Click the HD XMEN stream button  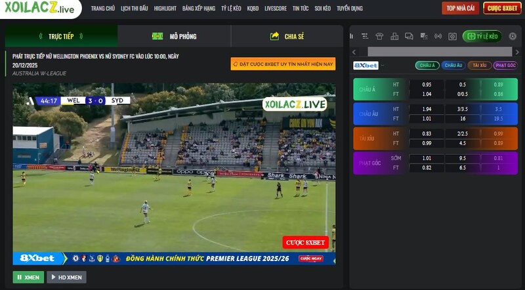point(66,277)
